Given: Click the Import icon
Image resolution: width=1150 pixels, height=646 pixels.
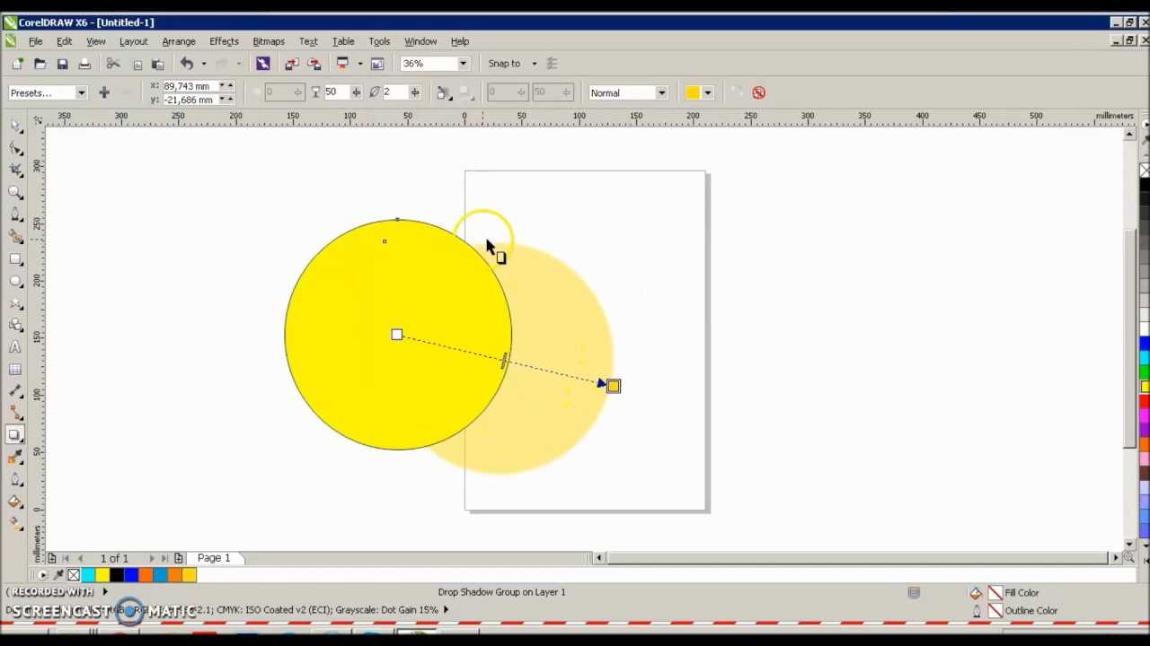Looking at the screenshot, I should tap(292, 64).
